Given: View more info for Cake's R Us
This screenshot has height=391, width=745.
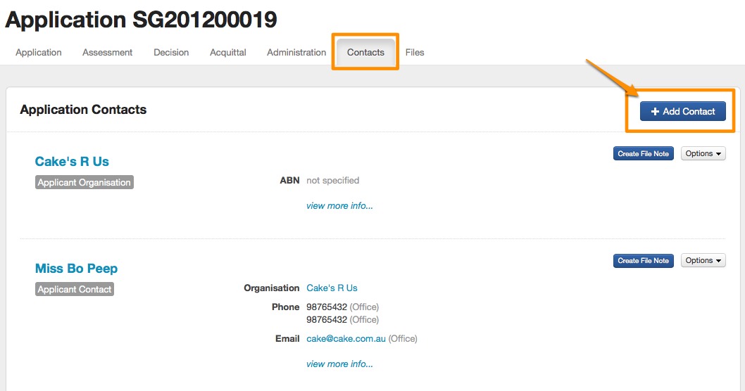Looking at the screenshot, I should pyautogui.click(x=339, y=206).
